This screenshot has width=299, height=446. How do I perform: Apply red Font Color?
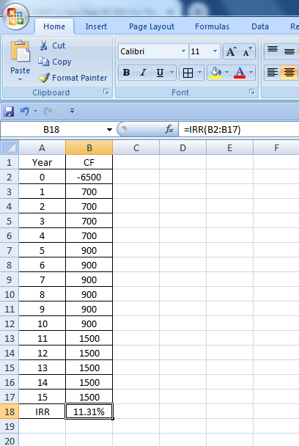coord(240,73)
